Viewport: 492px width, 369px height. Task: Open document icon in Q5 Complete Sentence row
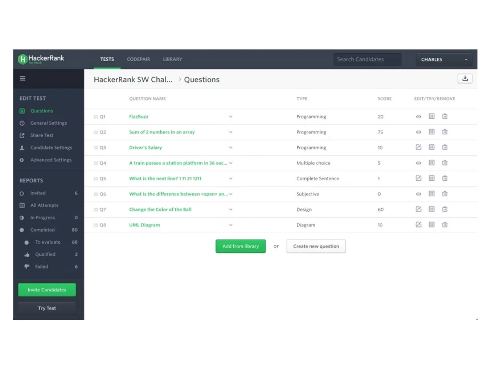pos(431,178)
